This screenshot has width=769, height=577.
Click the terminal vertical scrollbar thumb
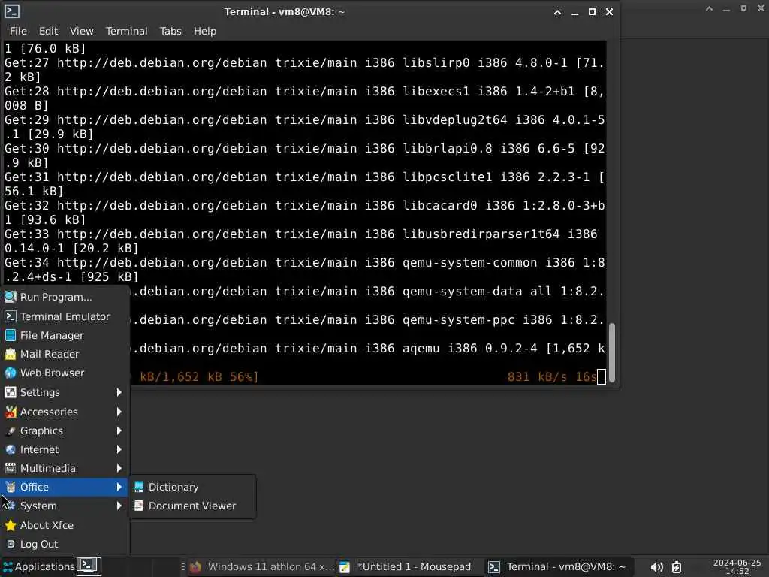coord(611,352)
